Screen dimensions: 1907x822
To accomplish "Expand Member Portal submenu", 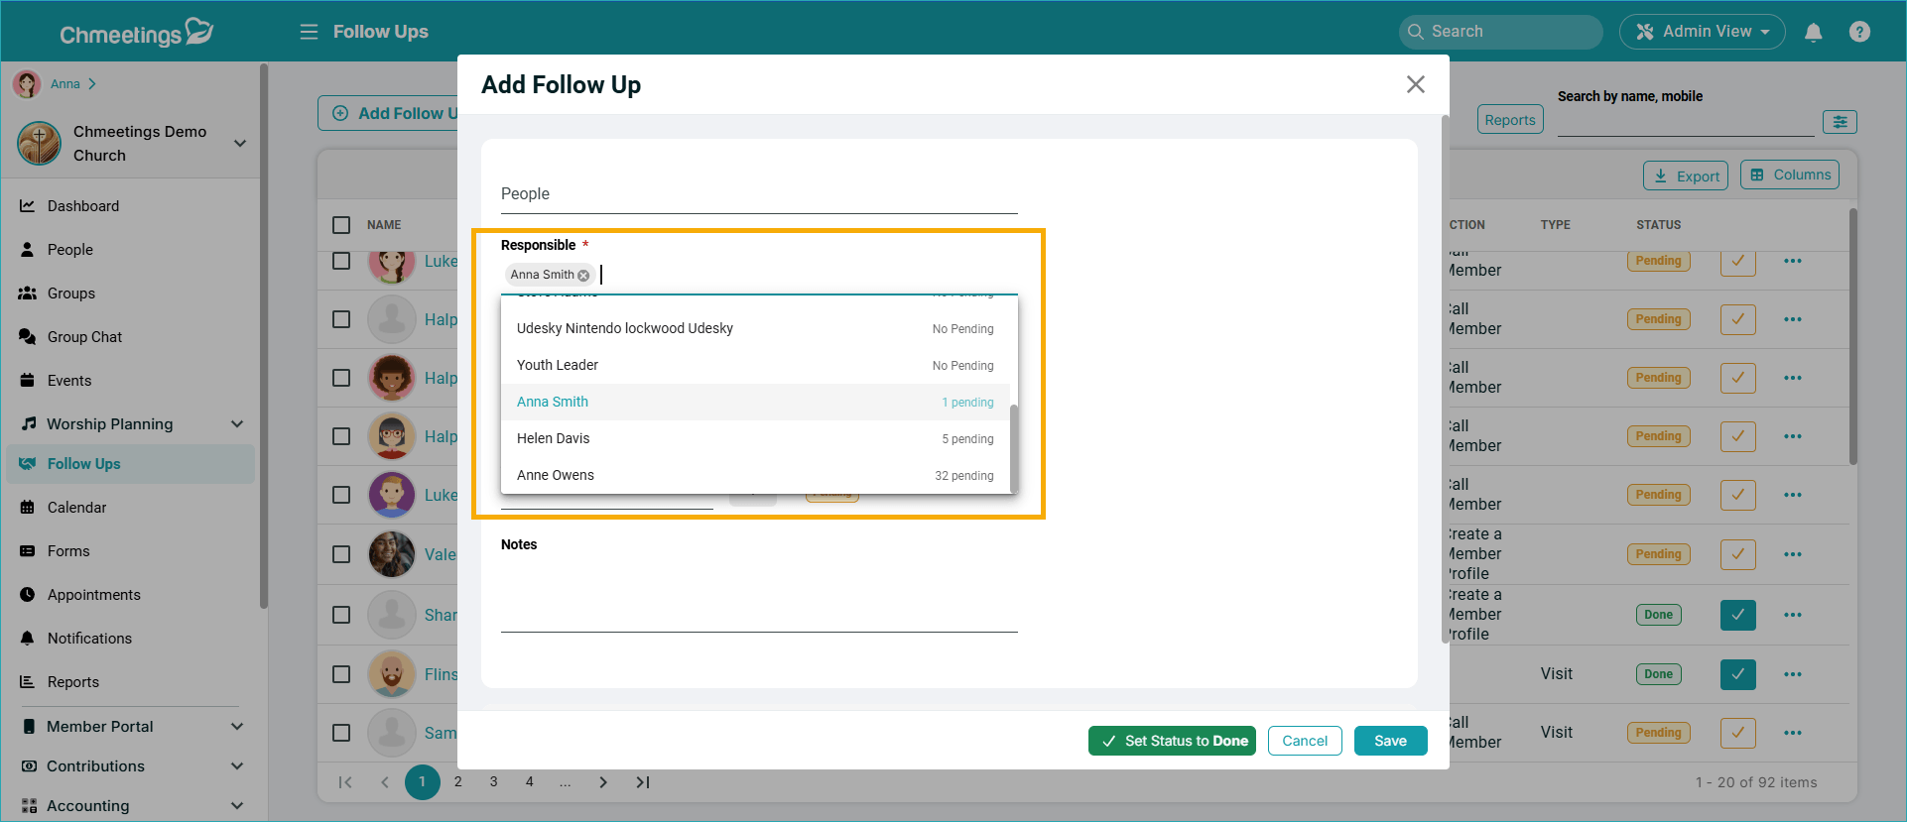I will pyautogui.click(x=237, y=727).
